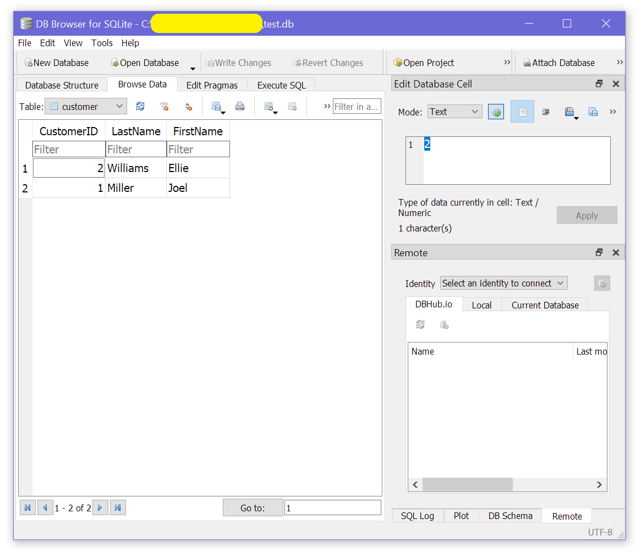Click Revert Changes toolbar button
Screen dimensions: 641x552
coord(328,63)
